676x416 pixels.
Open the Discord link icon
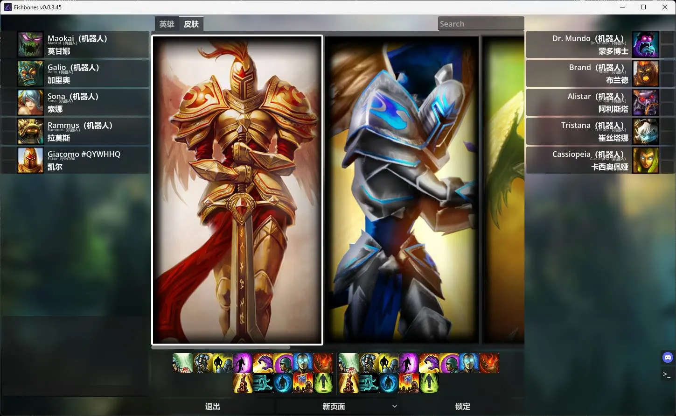coord(668,358)
